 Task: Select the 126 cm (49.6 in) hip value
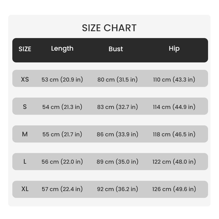point(174,189)
